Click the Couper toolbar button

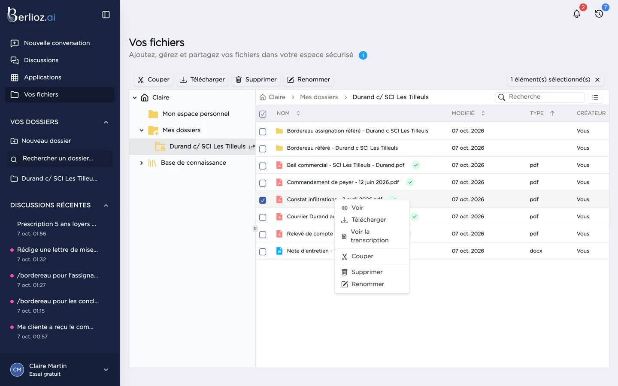tap(154, 80)
